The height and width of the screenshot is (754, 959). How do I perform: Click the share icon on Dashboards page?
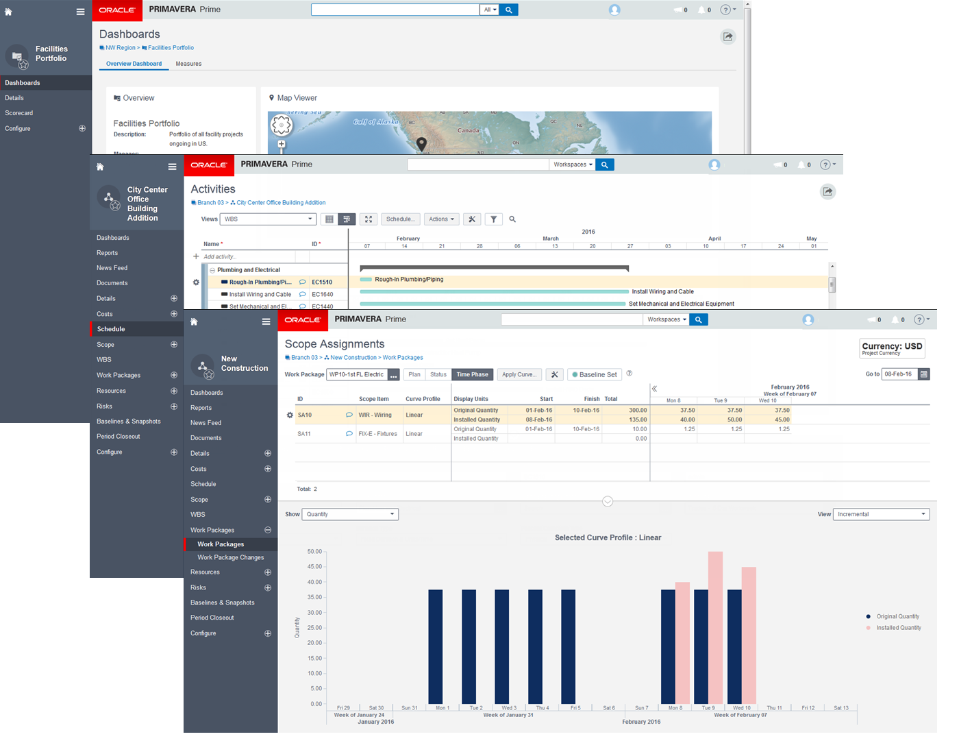coord(728,37)
